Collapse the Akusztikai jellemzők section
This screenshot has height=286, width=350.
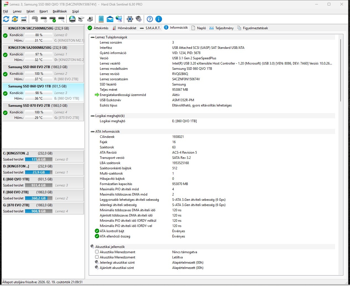(x=92, y=247)
